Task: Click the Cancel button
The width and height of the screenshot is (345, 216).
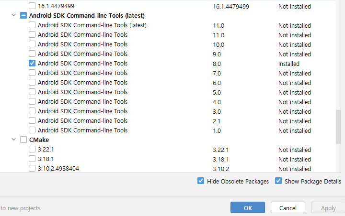Action: coord(288,208)
